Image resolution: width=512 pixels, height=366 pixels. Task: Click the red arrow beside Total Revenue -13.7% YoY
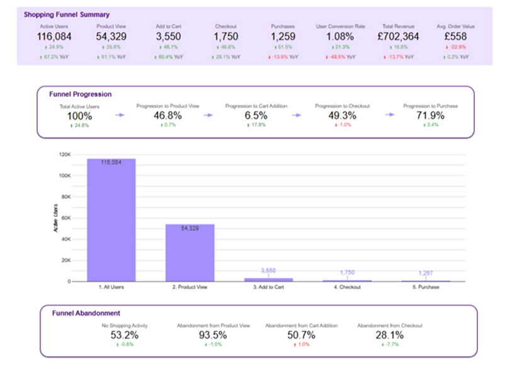(385, 56)
